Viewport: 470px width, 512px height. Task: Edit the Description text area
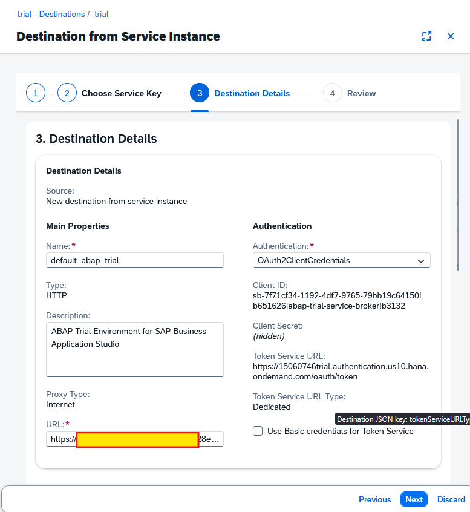(135, 349)
